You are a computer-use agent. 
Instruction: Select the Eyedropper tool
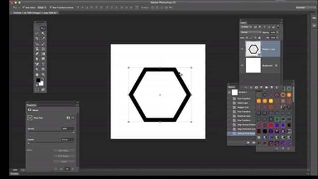pos(43,38)
